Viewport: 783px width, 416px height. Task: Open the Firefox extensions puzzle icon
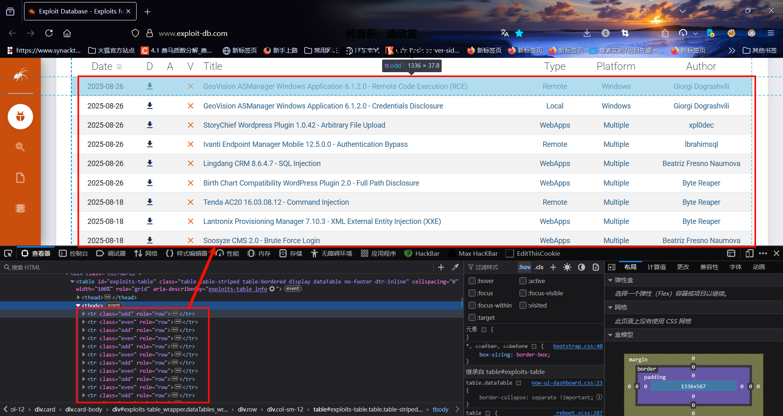(665, 33)
